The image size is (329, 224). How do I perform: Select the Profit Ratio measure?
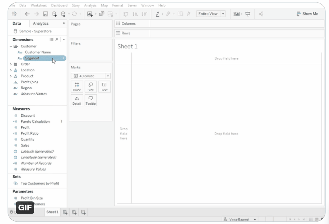29,133
